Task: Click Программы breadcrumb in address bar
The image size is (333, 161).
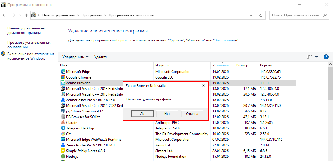Action: pyautogui.click(x=92, y=15)
